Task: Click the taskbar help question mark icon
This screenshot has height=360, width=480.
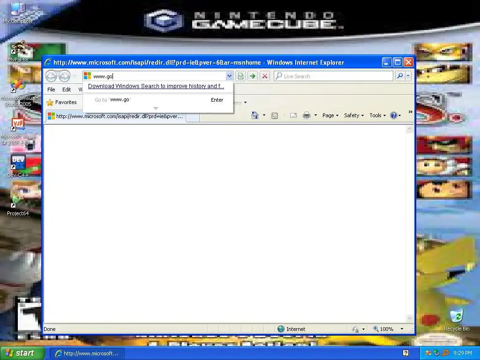Action: coord(405,353)
